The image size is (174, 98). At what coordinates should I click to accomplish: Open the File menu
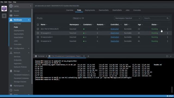tap(2, 2)
